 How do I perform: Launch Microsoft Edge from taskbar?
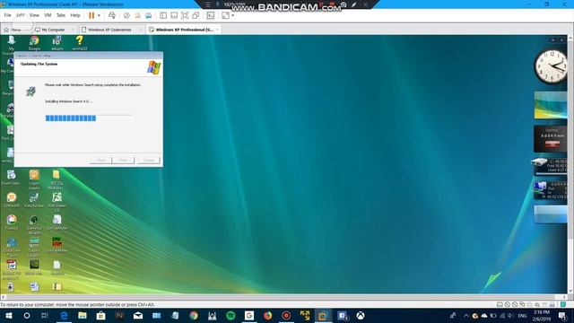click(x=64, y=315)
